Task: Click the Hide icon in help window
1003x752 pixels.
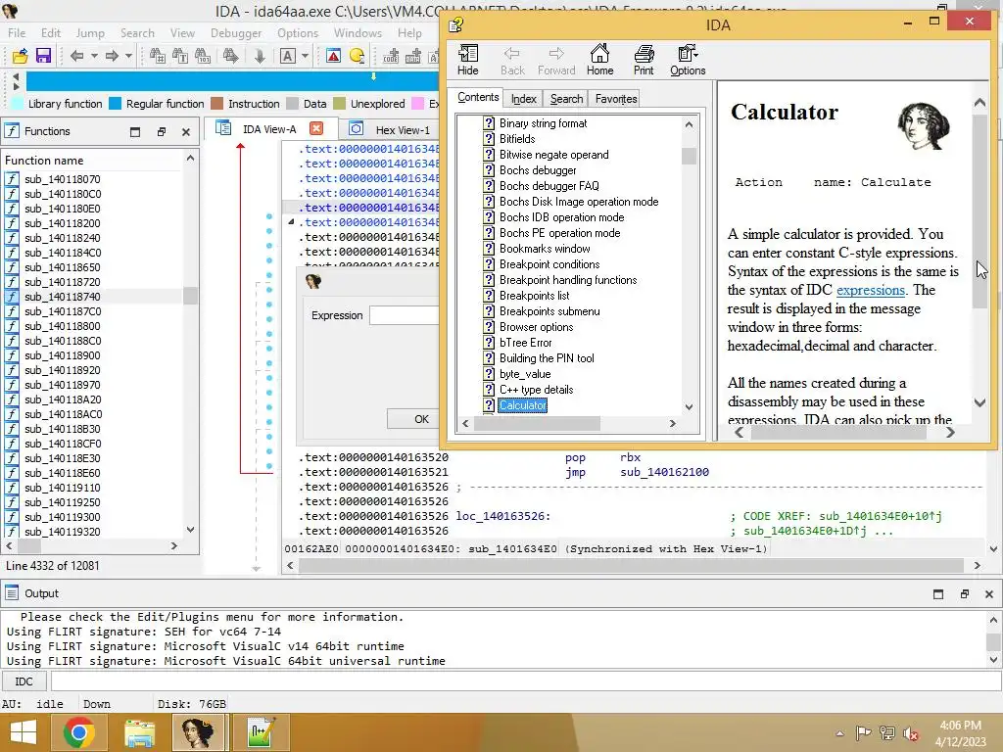Action: (x=467, y=60)
